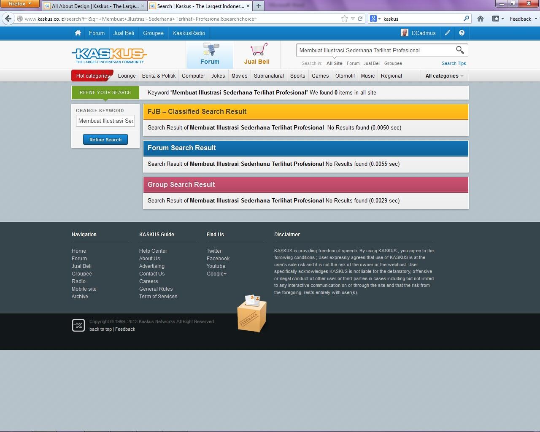The height and width of the screenshot is (432, 540).
Task: Click the DCadmus user avatar
Action: [x=405, y=33]
